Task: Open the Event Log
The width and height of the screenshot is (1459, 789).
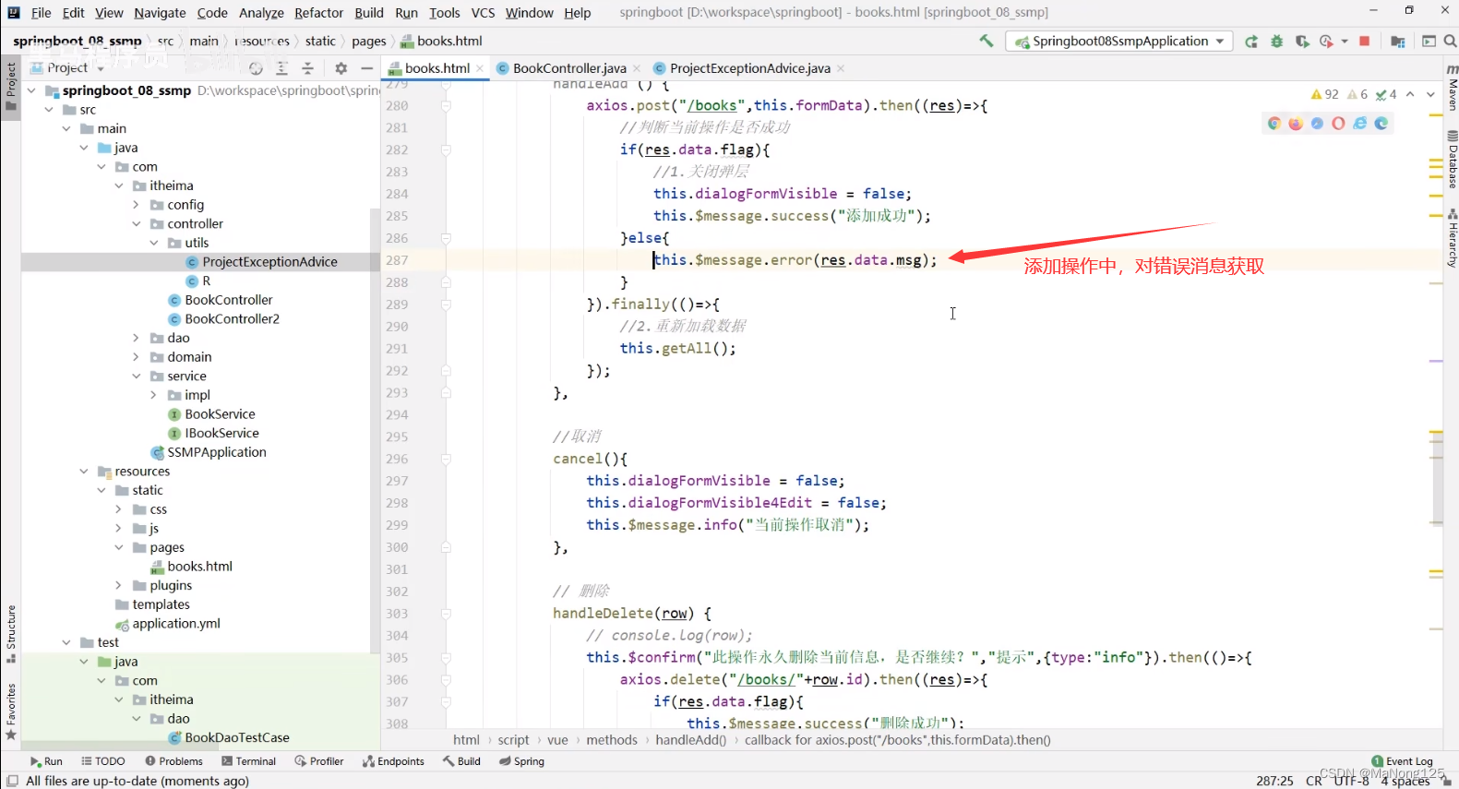Action: click(x=1403, y=761)
